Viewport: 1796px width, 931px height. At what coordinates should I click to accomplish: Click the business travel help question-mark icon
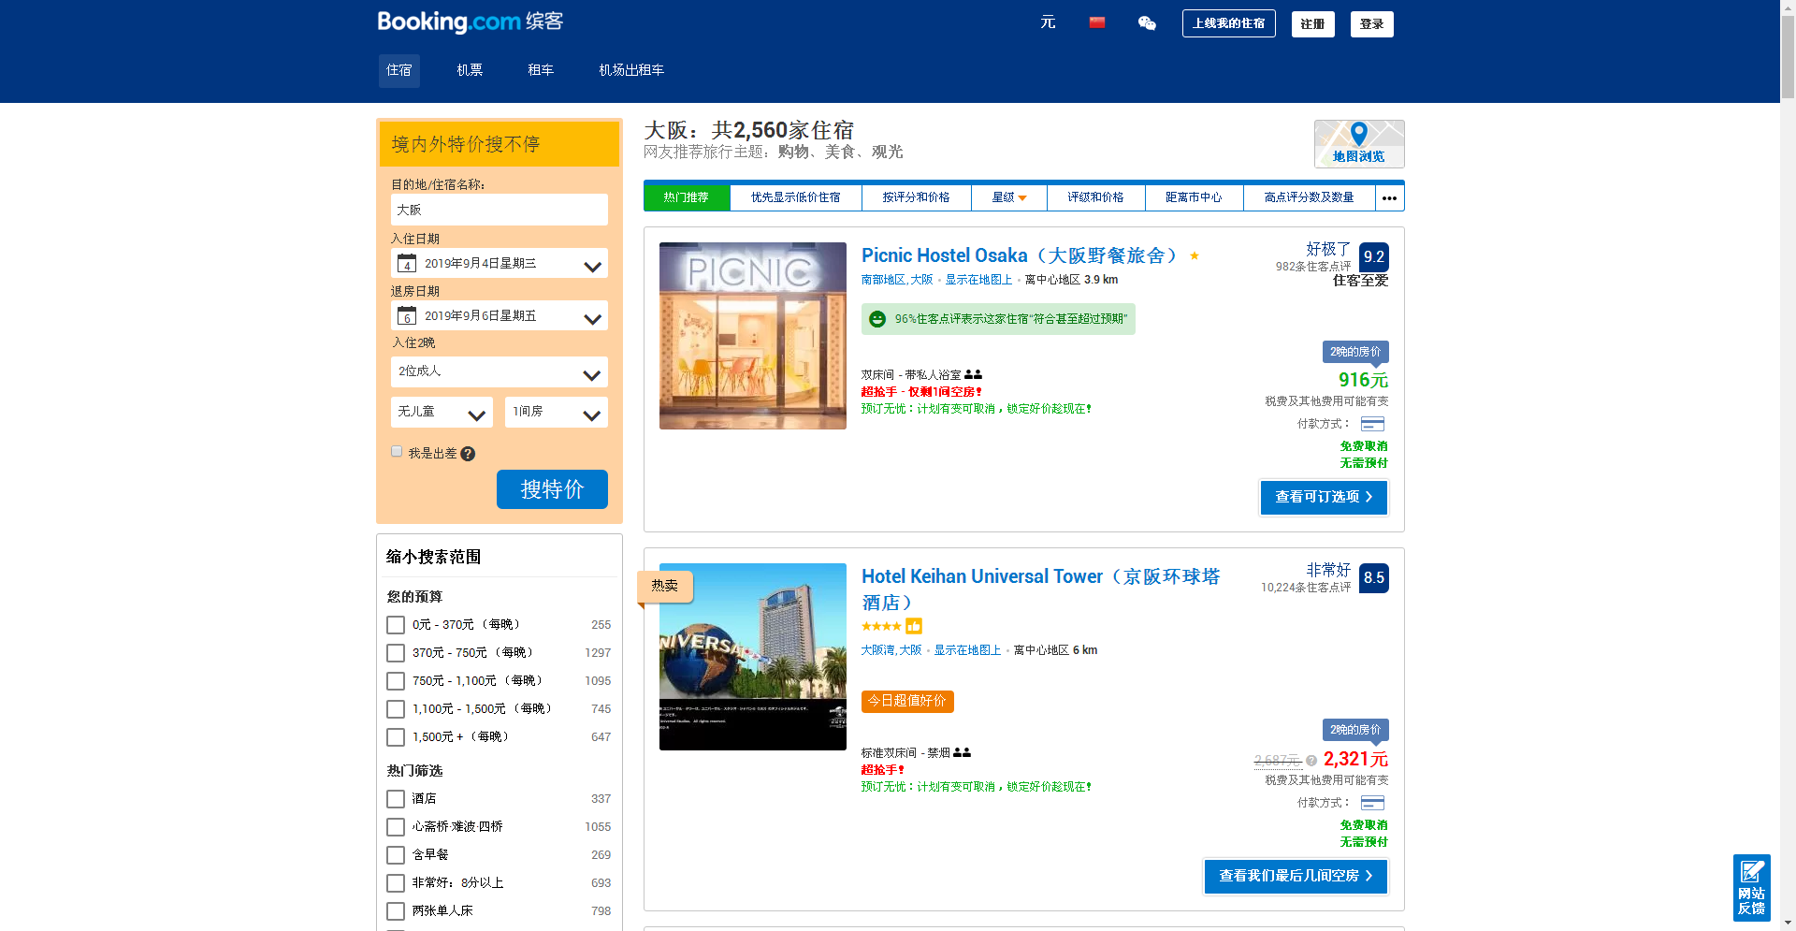coord(468,454)
